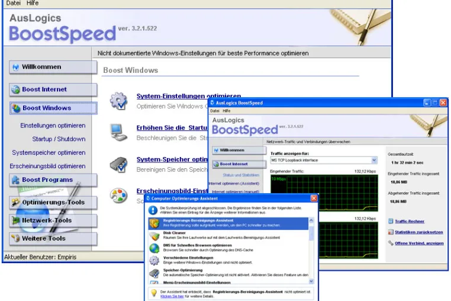Go to Einstellungen optimieren sub-item
Viewport: 451px width, 301px height.
[x=53, y=126]
